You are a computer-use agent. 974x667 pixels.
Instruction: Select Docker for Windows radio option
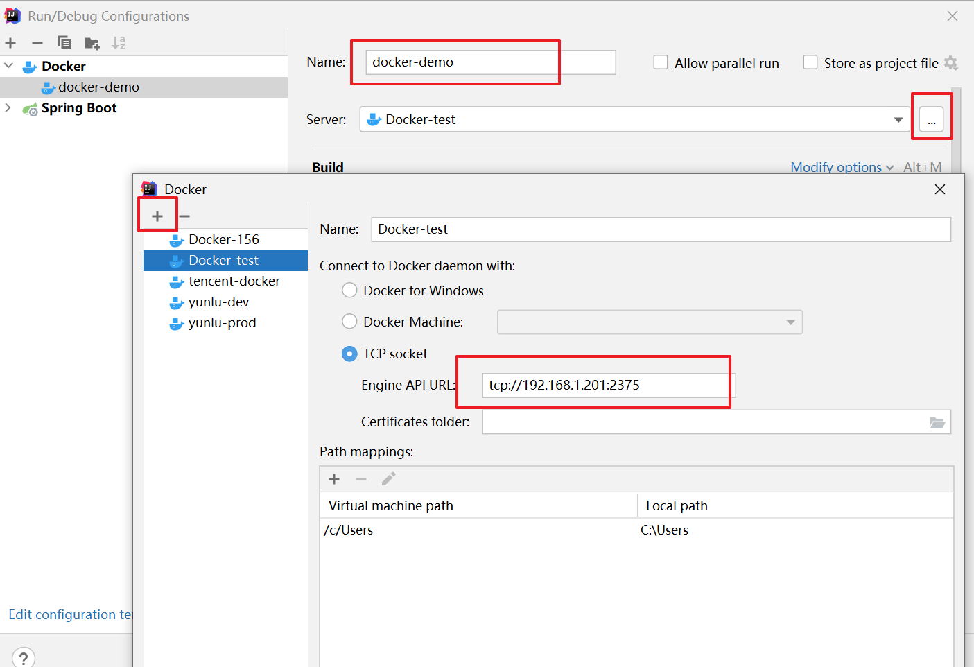349,291
